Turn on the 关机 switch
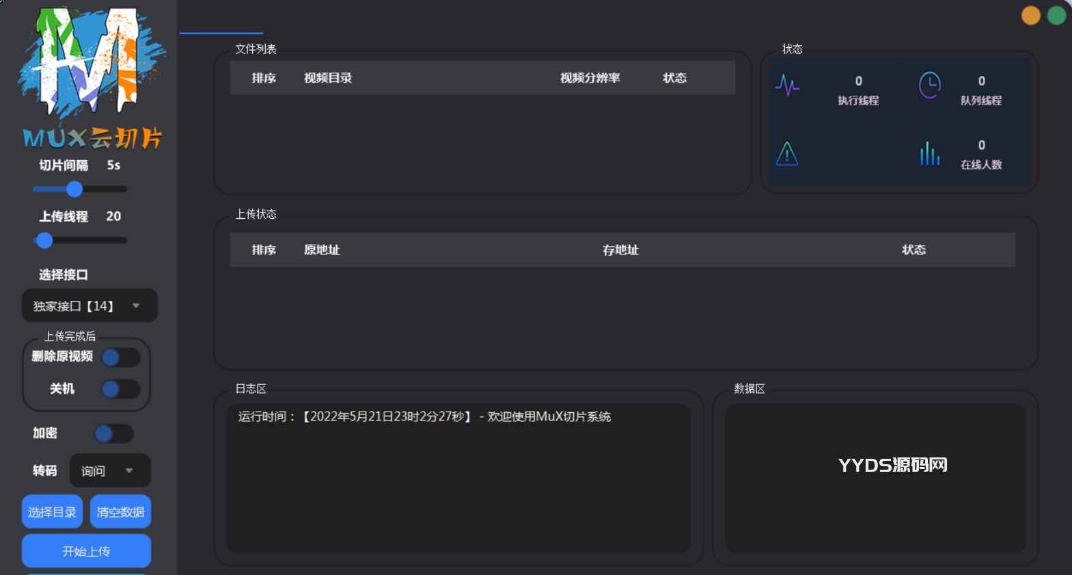Screen dimensions: 1072x575 [120, 389]
